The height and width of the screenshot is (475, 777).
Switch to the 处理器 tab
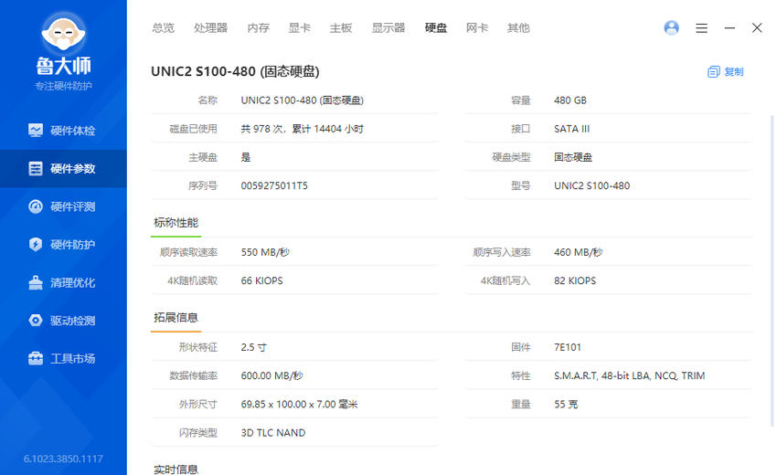(x=210, y=27)
